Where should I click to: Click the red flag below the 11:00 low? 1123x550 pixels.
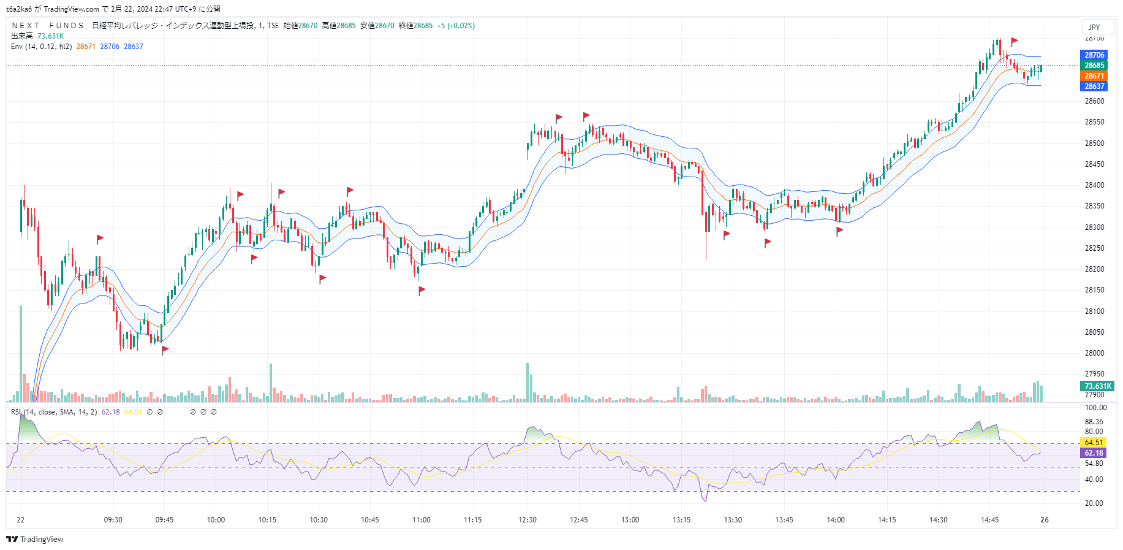click(422, 290)
